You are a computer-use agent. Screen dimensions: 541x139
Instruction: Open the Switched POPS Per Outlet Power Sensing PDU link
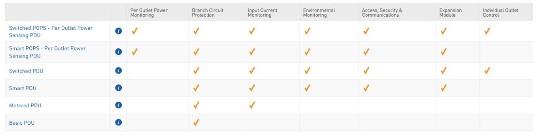pyautogui.click(x=51, y=32)
